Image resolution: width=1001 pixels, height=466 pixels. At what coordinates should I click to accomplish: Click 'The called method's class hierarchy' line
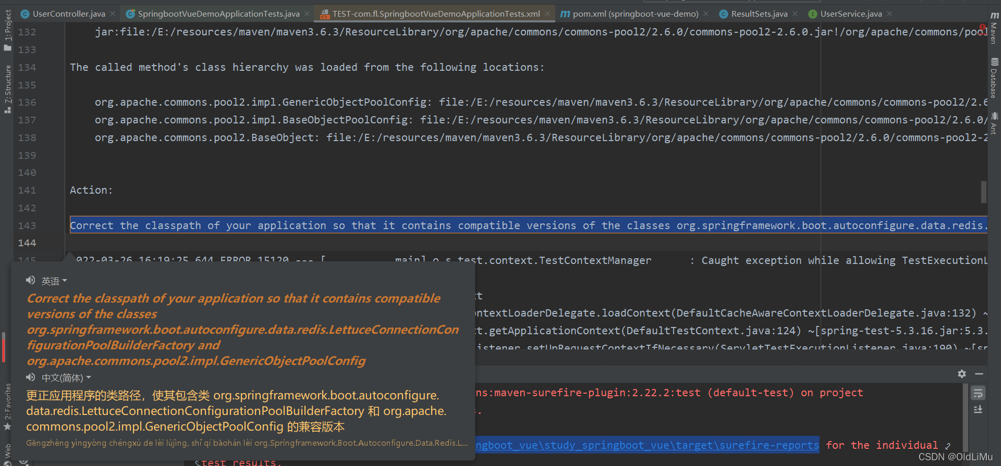[x=307, y=68]
